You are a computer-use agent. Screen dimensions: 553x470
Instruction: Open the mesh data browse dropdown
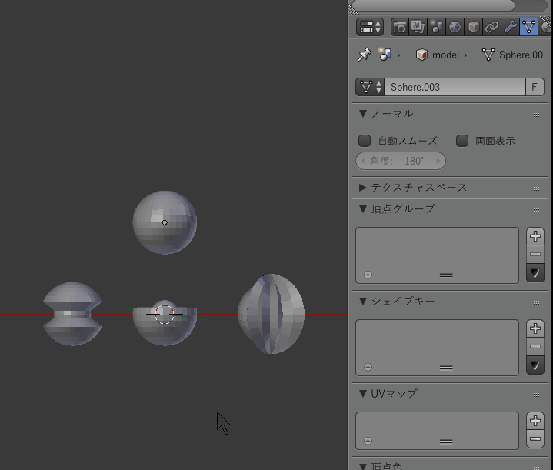pyautogui.click(x=370, y=87)
